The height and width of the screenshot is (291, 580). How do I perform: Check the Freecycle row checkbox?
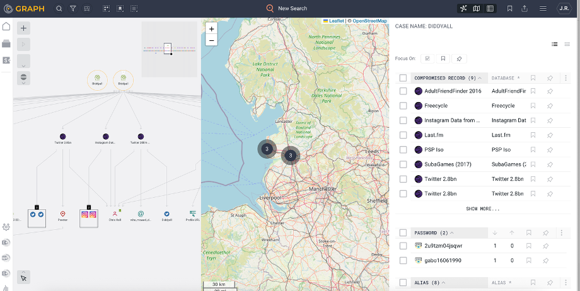[x=403, y=106]
